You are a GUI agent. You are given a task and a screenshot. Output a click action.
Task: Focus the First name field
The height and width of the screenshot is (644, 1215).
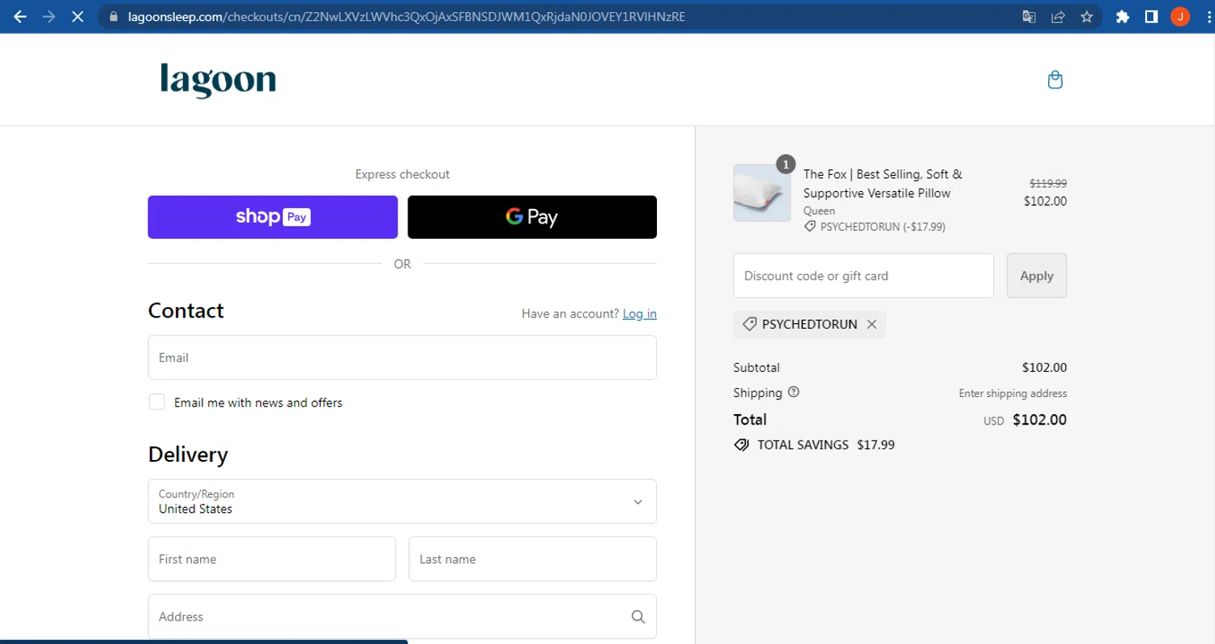[x=272, y=559]
